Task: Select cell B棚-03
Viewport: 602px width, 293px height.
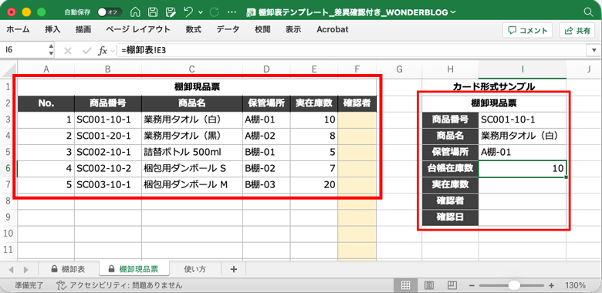Action: [266, 185]
